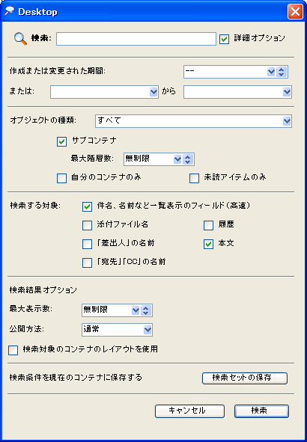Uncheck the 本文 checkbox
Screen dimensions: 307x442
pos(208,244)
